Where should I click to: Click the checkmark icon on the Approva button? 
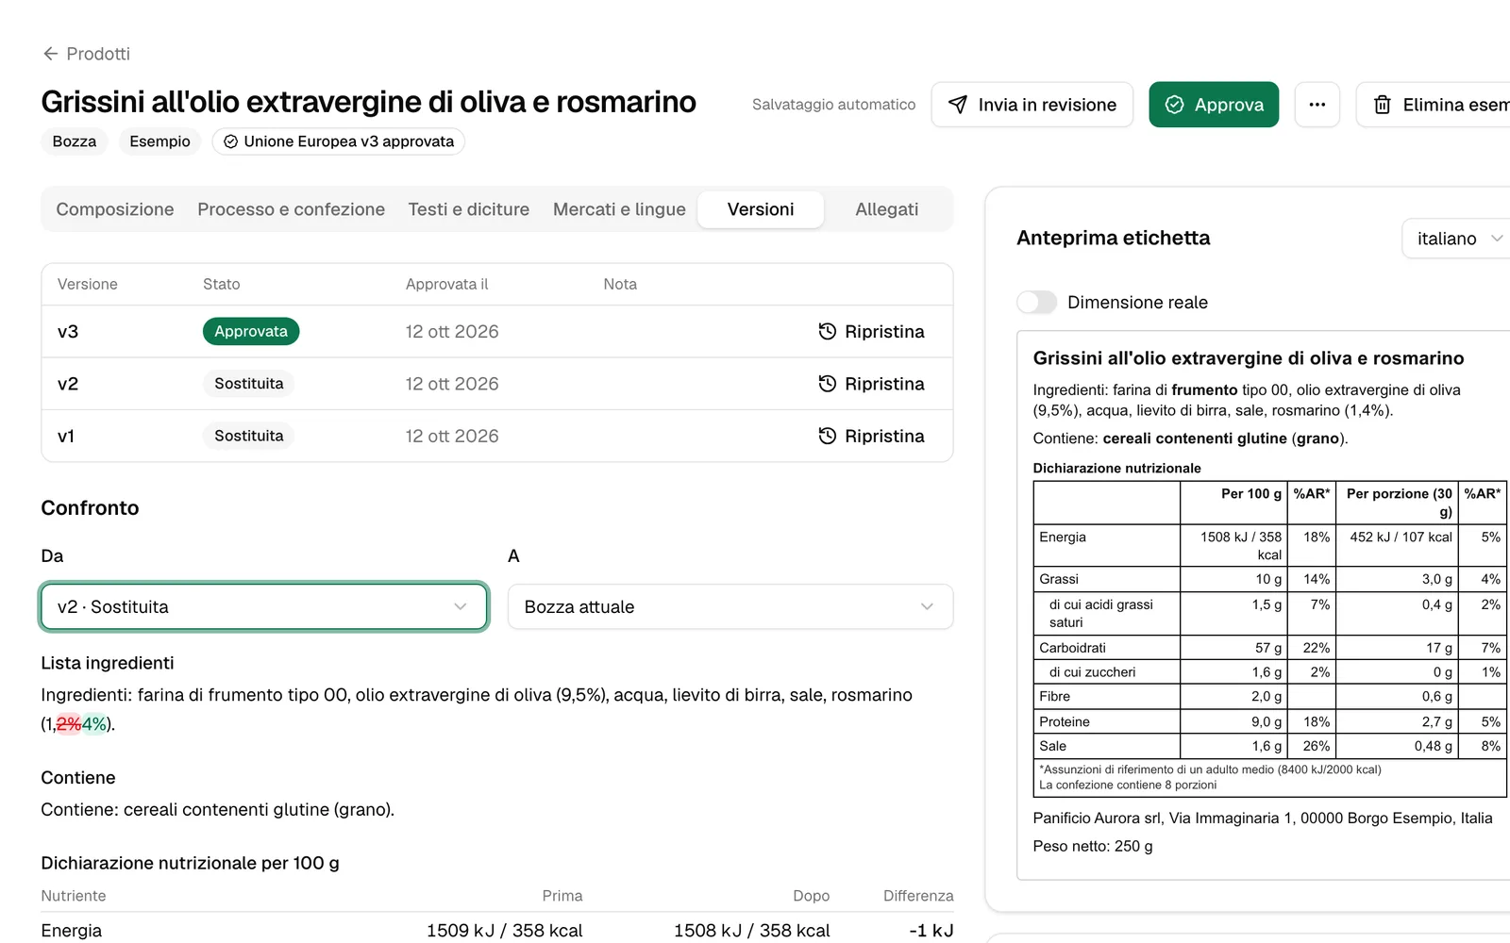pos(1174,105)
